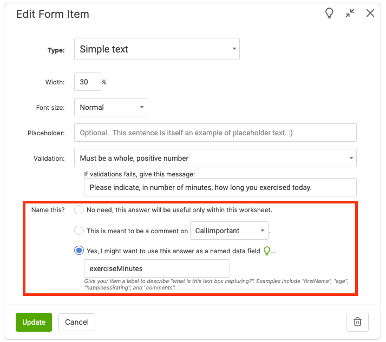The width and height of the screenshot is (386, 342).
Task: Click the green Update button
Action: 34,322
